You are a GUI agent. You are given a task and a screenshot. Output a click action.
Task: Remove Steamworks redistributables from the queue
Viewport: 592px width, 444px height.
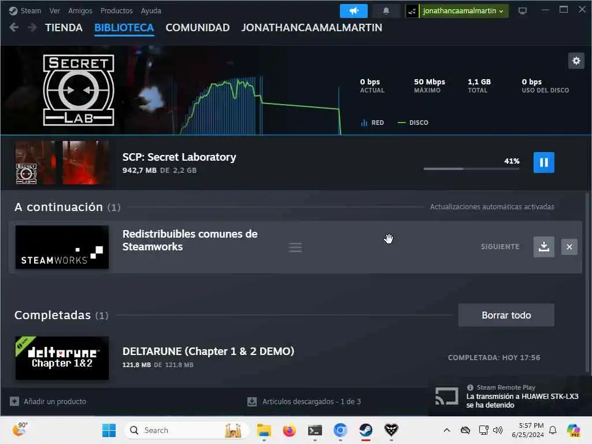coord(569,246)
